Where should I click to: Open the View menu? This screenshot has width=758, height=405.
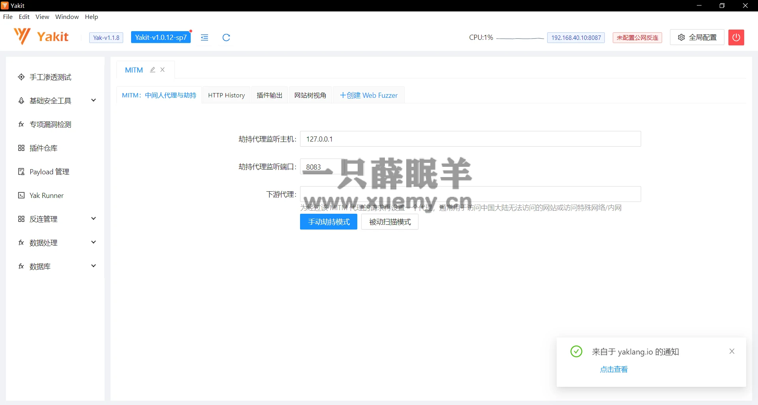click(42, 17)
